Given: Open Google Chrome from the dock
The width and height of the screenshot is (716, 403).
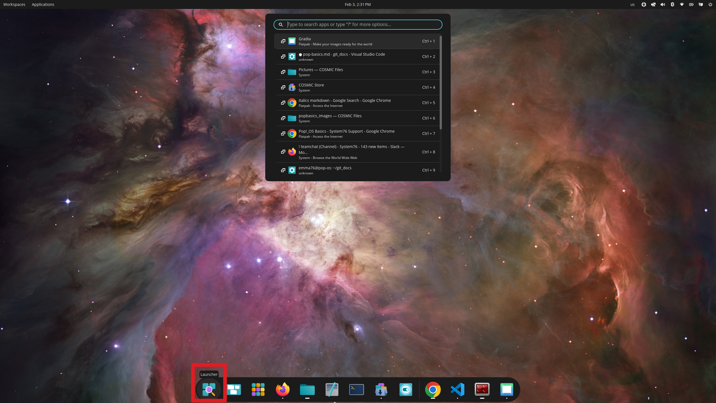Looking at the screenshot, I should 433,389.
